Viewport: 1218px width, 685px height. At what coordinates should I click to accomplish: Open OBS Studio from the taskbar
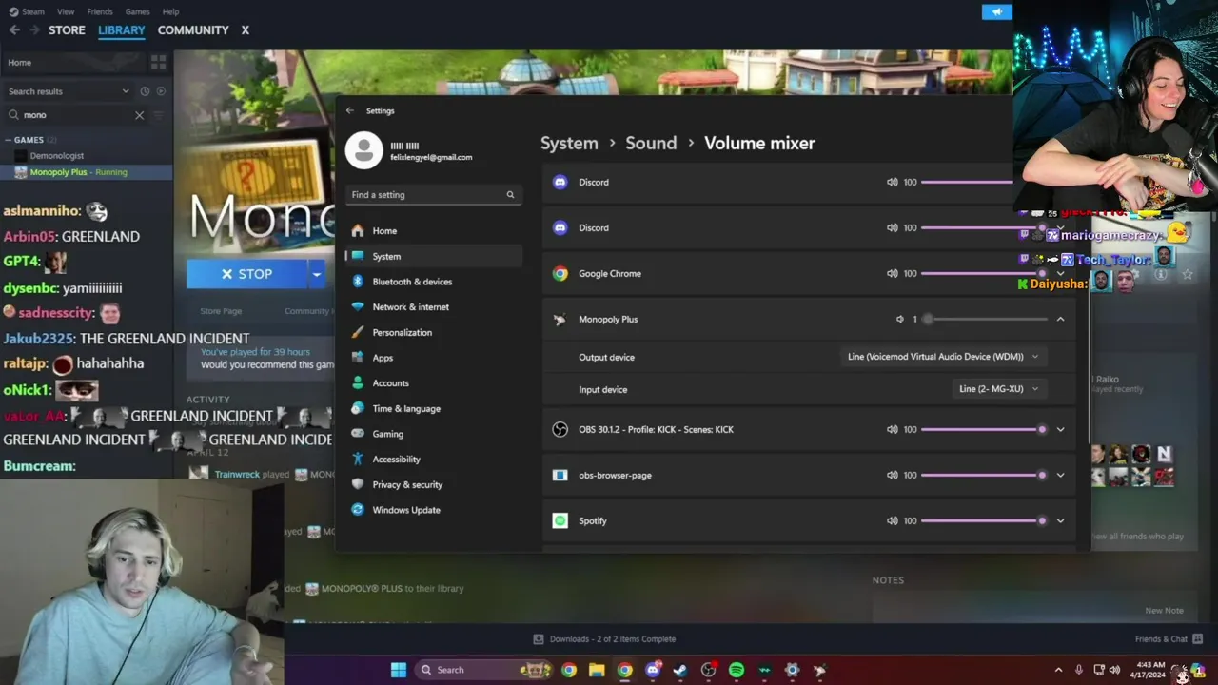coord(708,670)
